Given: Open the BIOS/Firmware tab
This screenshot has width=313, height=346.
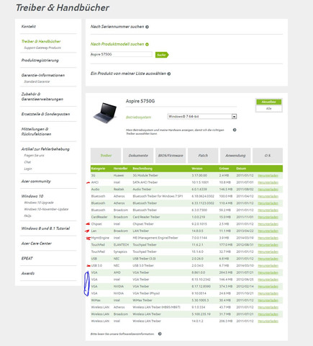Looking at the screenshot, I should tap(171, 156).
